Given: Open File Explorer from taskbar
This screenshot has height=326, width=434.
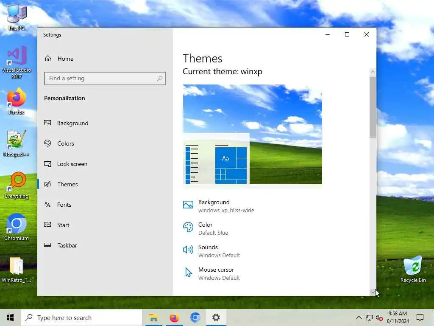Looking at the screenshot, I should [x=153, y=318].
